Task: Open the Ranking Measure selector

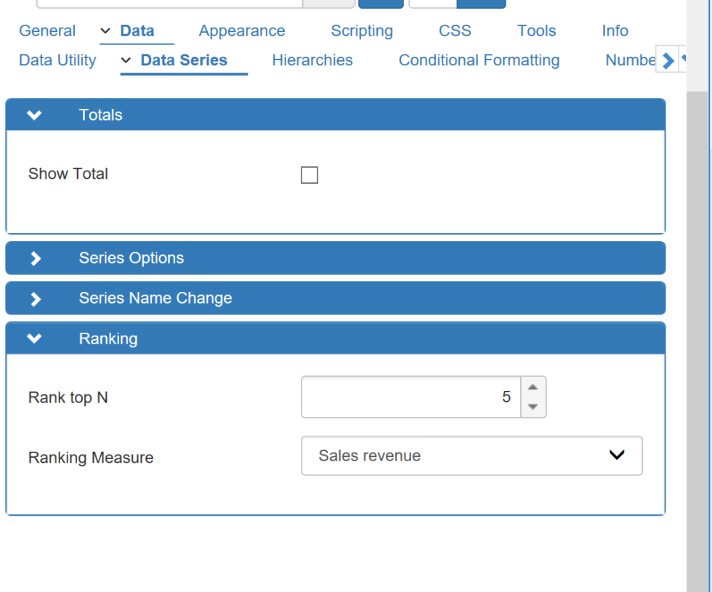Action: click(x=472, y=455)
